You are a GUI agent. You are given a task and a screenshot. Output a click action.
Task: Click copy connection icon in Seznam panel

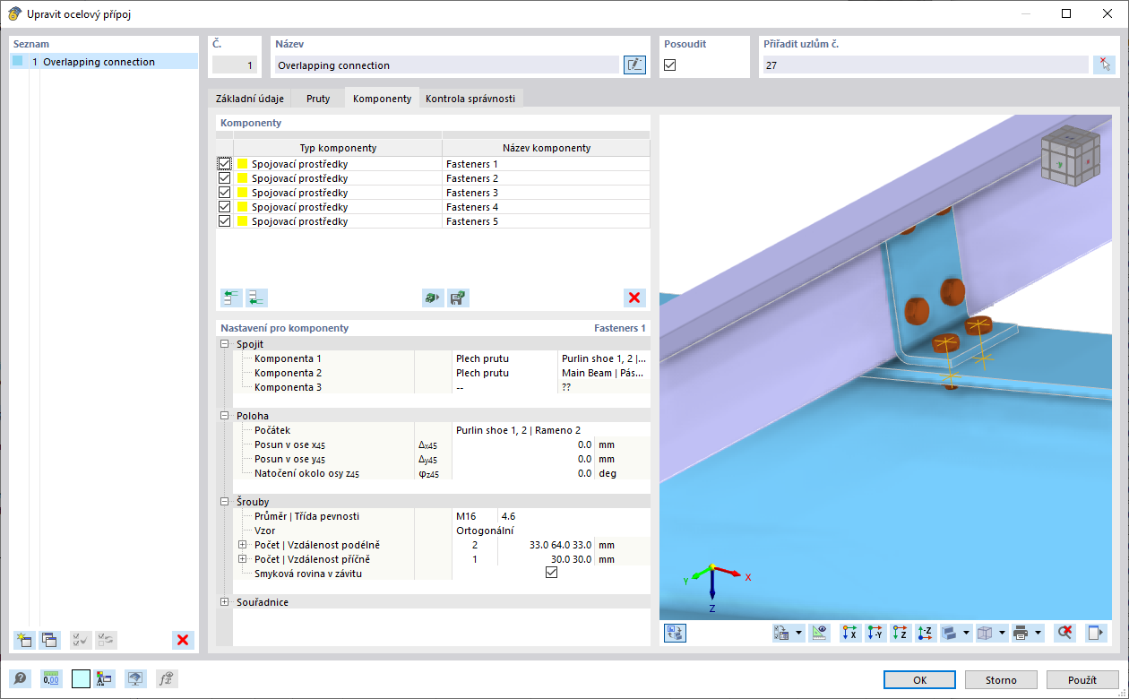(x=49, y=640)
